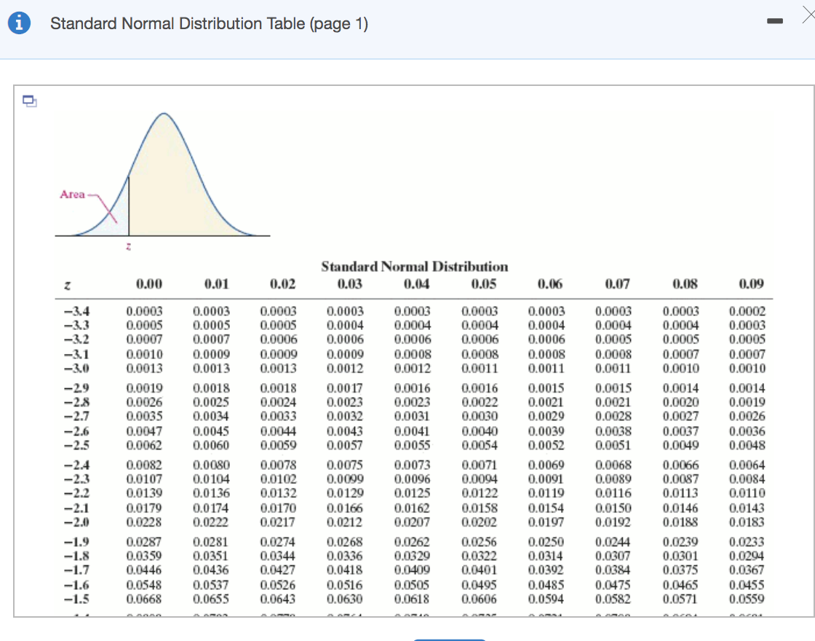
Task: Open table in new window icon
Action: pyautogui.click(x=30, y=101)
